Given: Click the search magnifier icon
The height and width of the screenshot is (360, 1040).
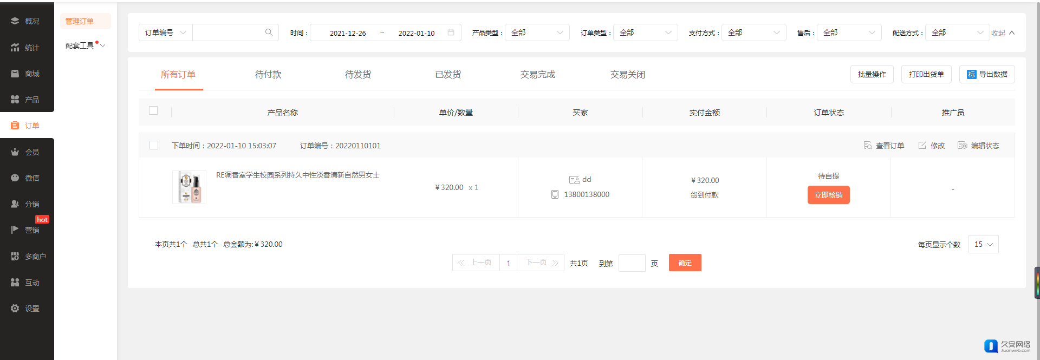Looking at the screenshot, I should [269, 32].
